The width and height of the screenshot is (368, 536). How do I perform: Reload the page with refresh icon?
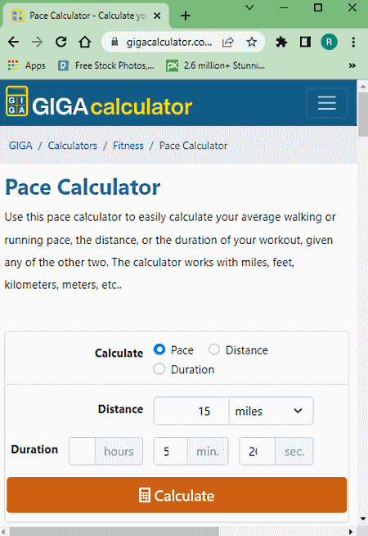61,42
